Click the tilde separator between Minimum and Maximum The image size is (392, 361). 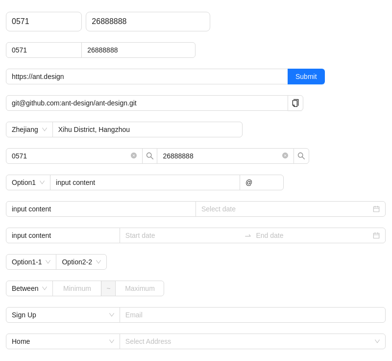(108, 288)
